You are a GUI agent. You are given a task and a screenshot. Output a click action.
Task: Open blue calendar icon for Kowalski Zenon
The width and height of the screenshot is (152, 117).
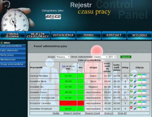[x=144, y=92]
